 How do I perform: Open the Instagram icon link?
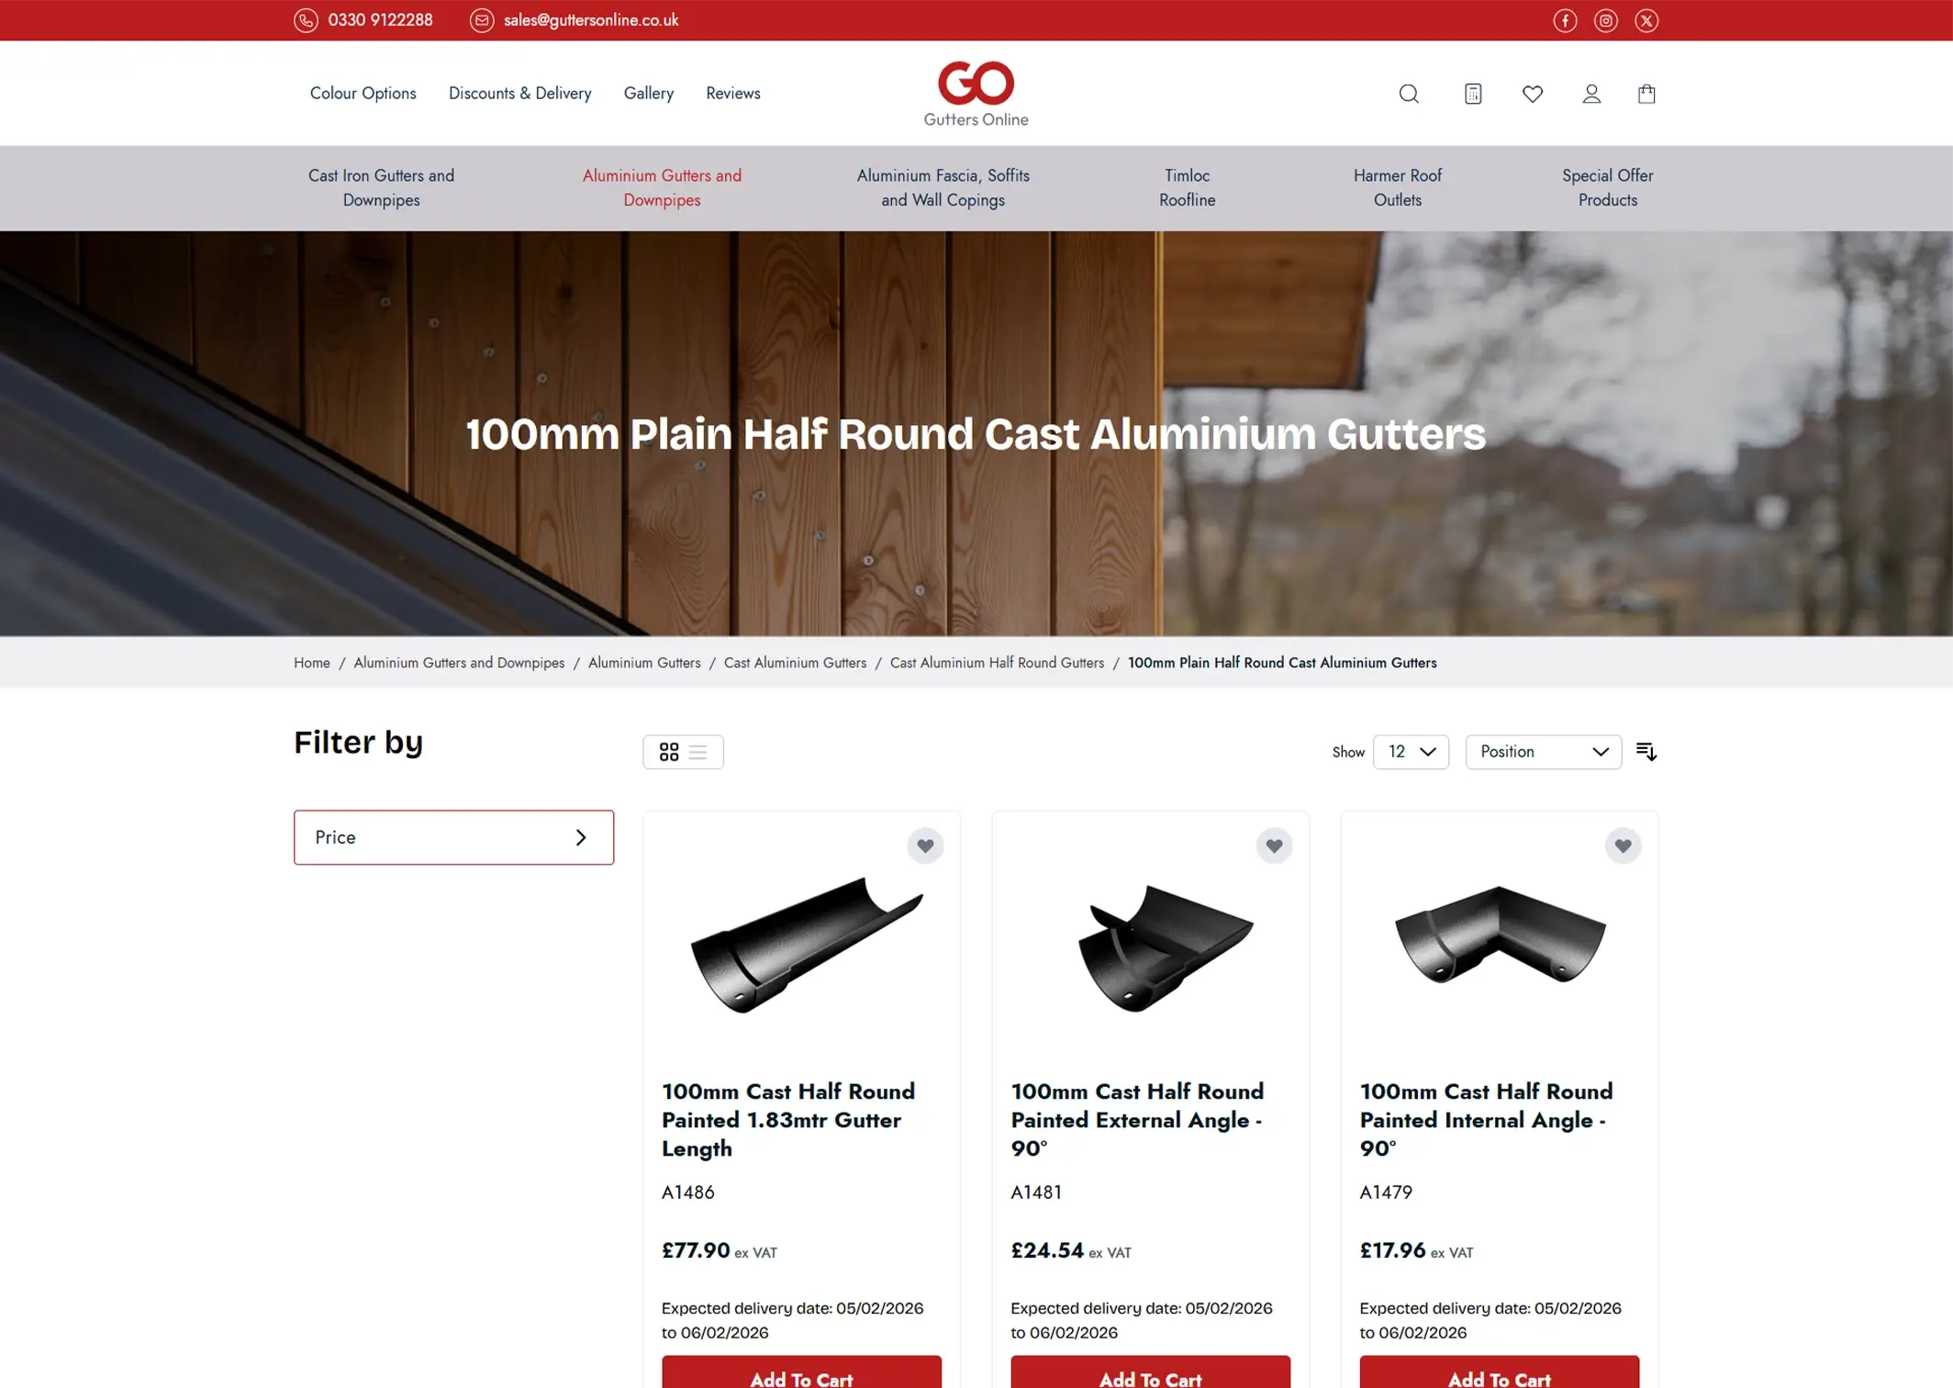tap(1606, 20)
